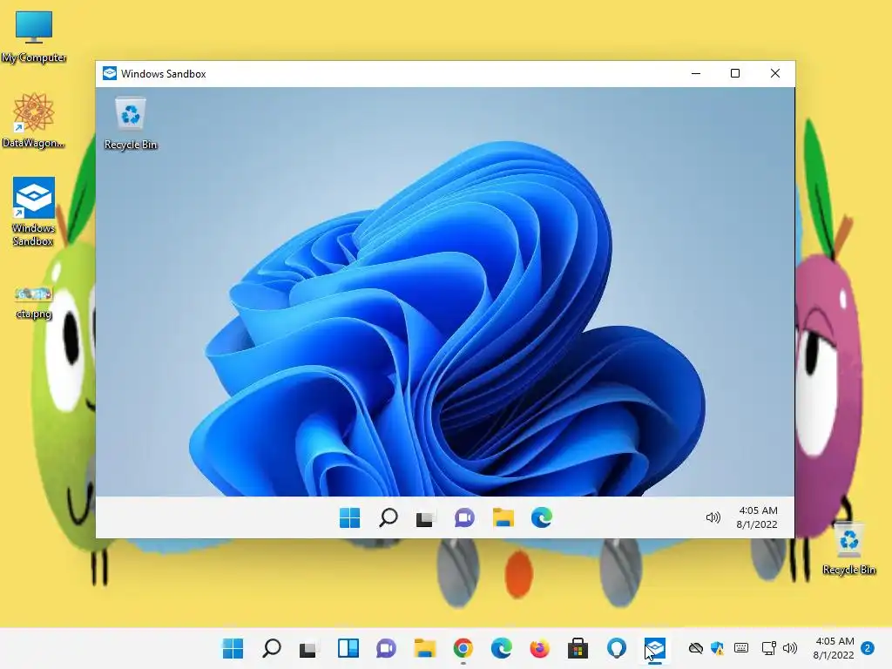
Task: Launch Firefox on the host taskbar
Action: (x=539, y=648)
